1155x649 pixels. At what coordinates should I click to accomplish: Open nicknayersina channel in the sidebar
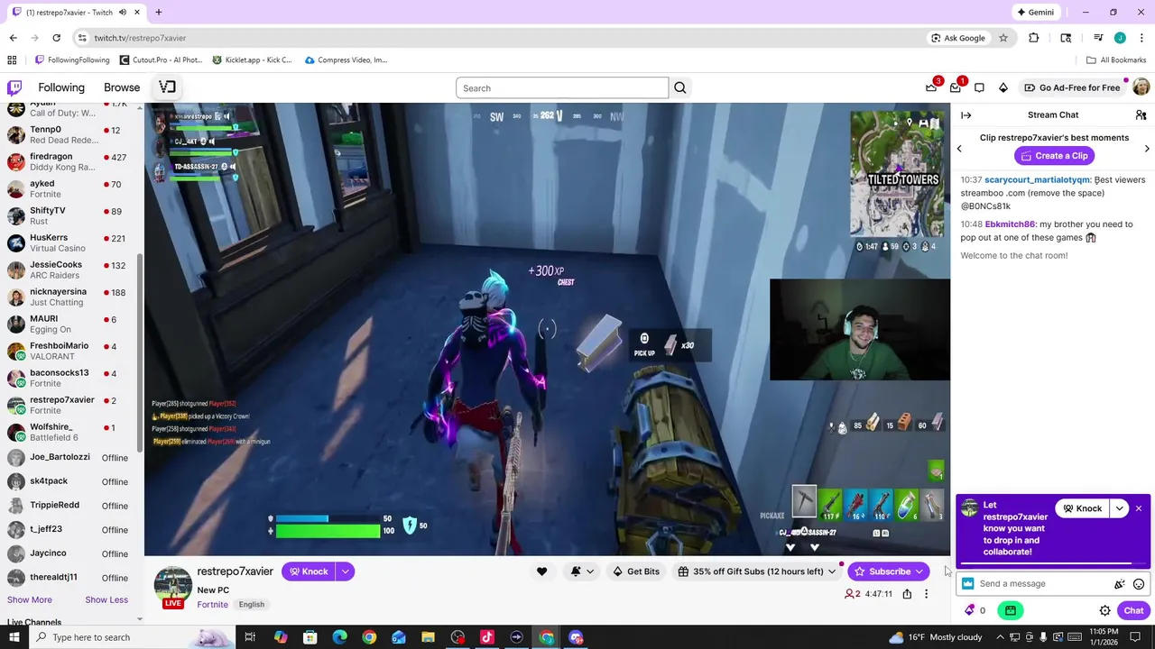(70, 297)
